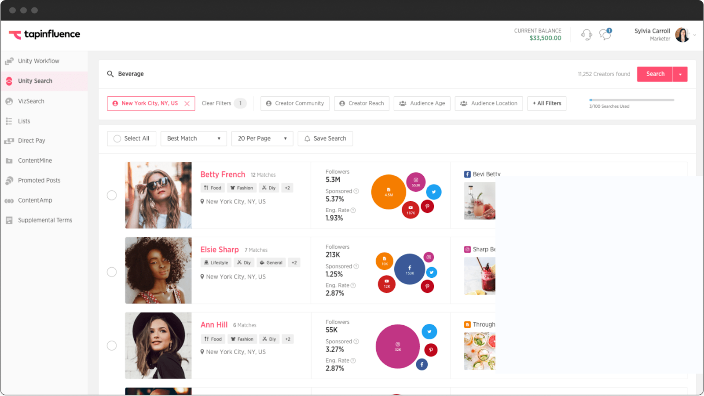Select Ann Hill's row radio

pos(112,345)
